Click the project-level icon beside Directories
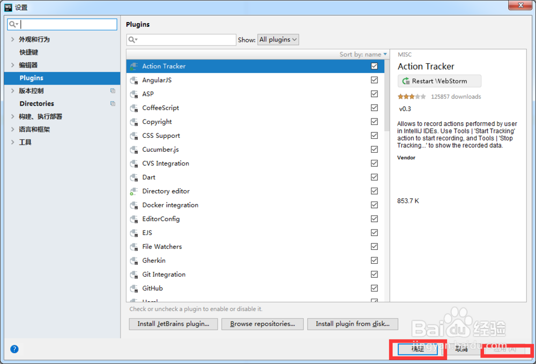 coord(113,103)
